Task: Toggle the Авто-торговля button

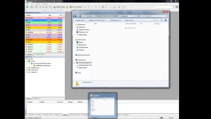Action: pos(75,7)
